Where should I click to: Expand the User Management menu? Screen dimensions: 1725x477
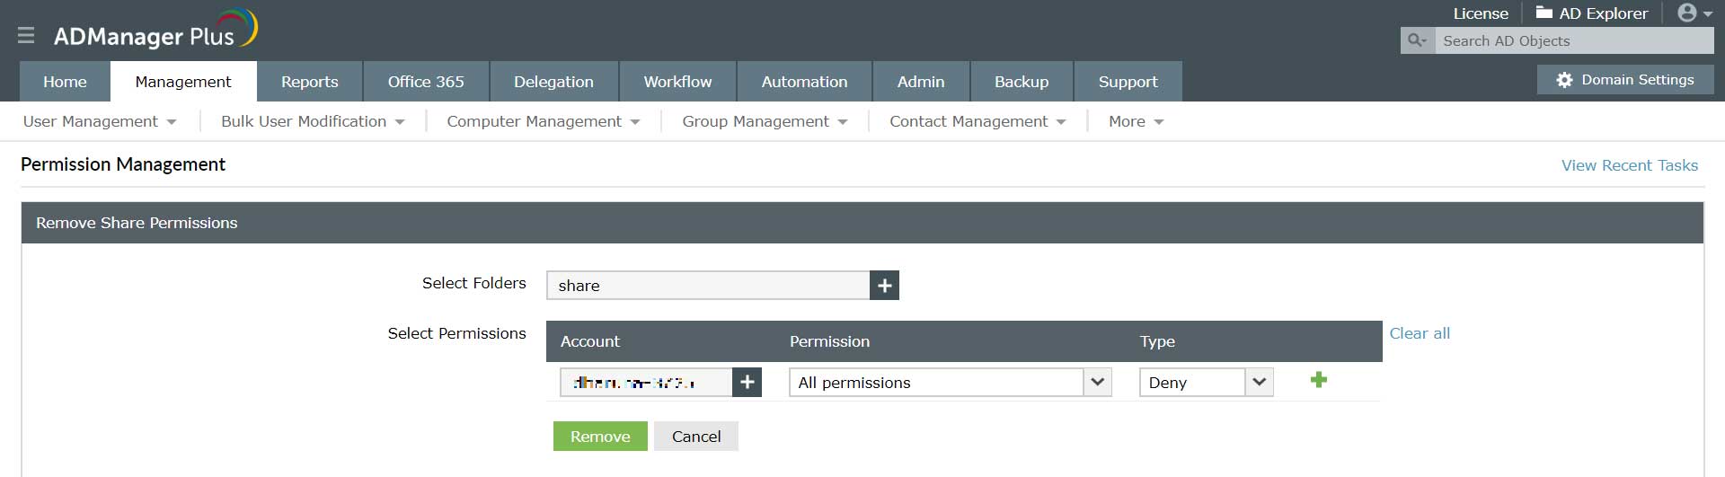click(x=99, y=121)
